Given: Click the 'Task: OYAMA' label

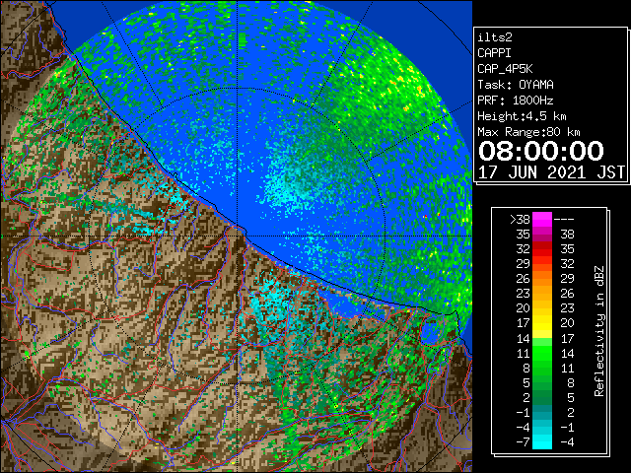Looking at the screenshot, I should pos(516,85).
